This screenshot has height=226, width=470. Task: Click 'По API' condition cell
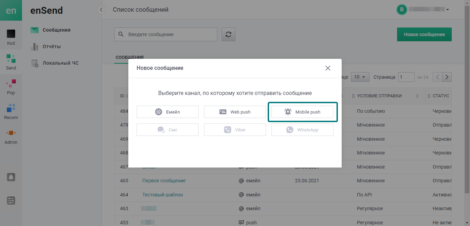[x=364, y=195]
